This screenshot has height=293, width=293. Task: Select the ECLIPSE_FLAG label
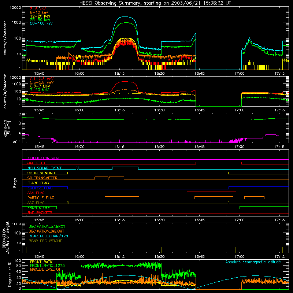pyautogui.click(x=40, y=188)
